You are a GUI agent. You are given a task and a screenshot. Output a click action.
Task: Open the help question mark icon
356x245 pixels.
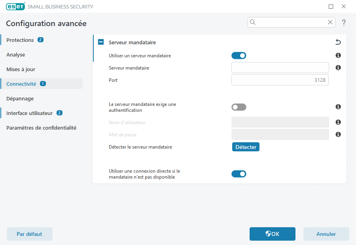344,23
